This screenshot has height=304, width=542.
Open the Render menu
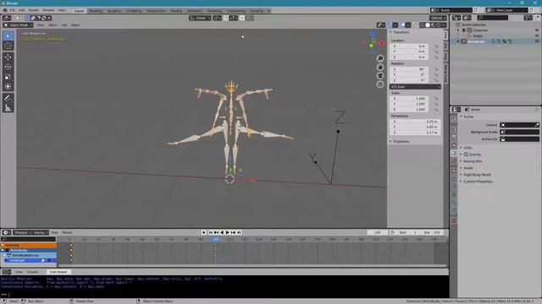(34, 10)
